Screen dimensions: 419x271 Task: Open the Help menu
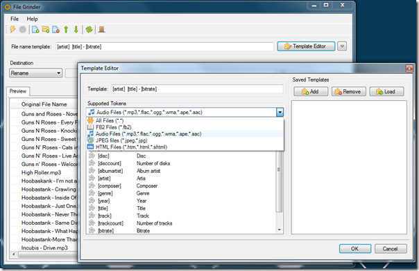[32, 19]
